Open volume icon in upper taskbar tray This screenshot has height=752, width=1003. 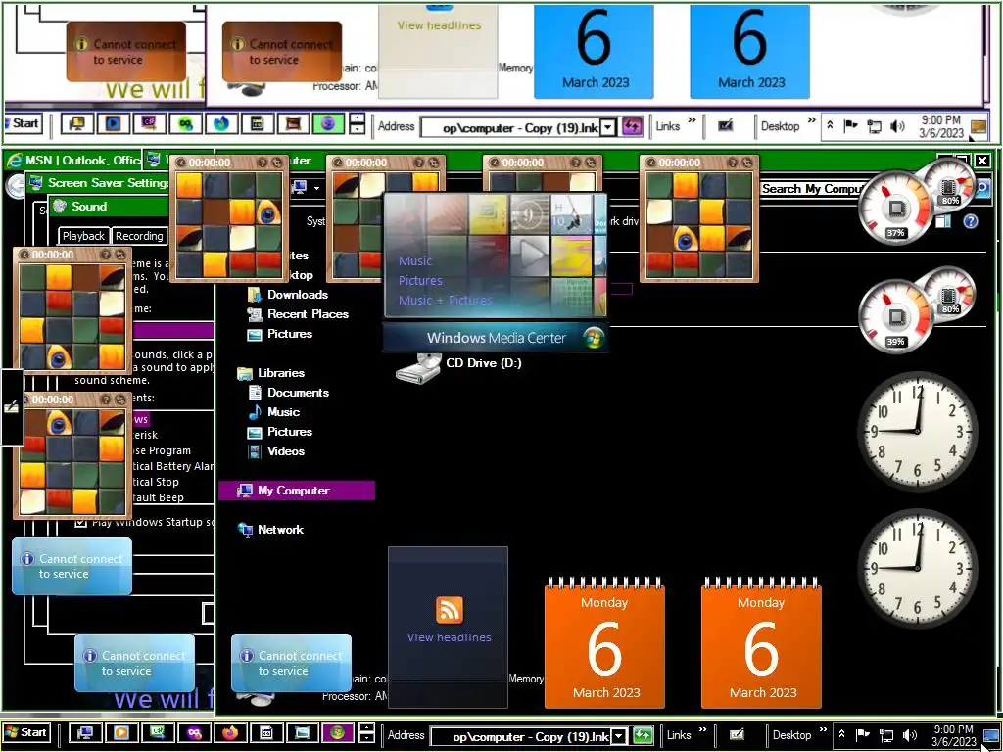tap(898, 126)
